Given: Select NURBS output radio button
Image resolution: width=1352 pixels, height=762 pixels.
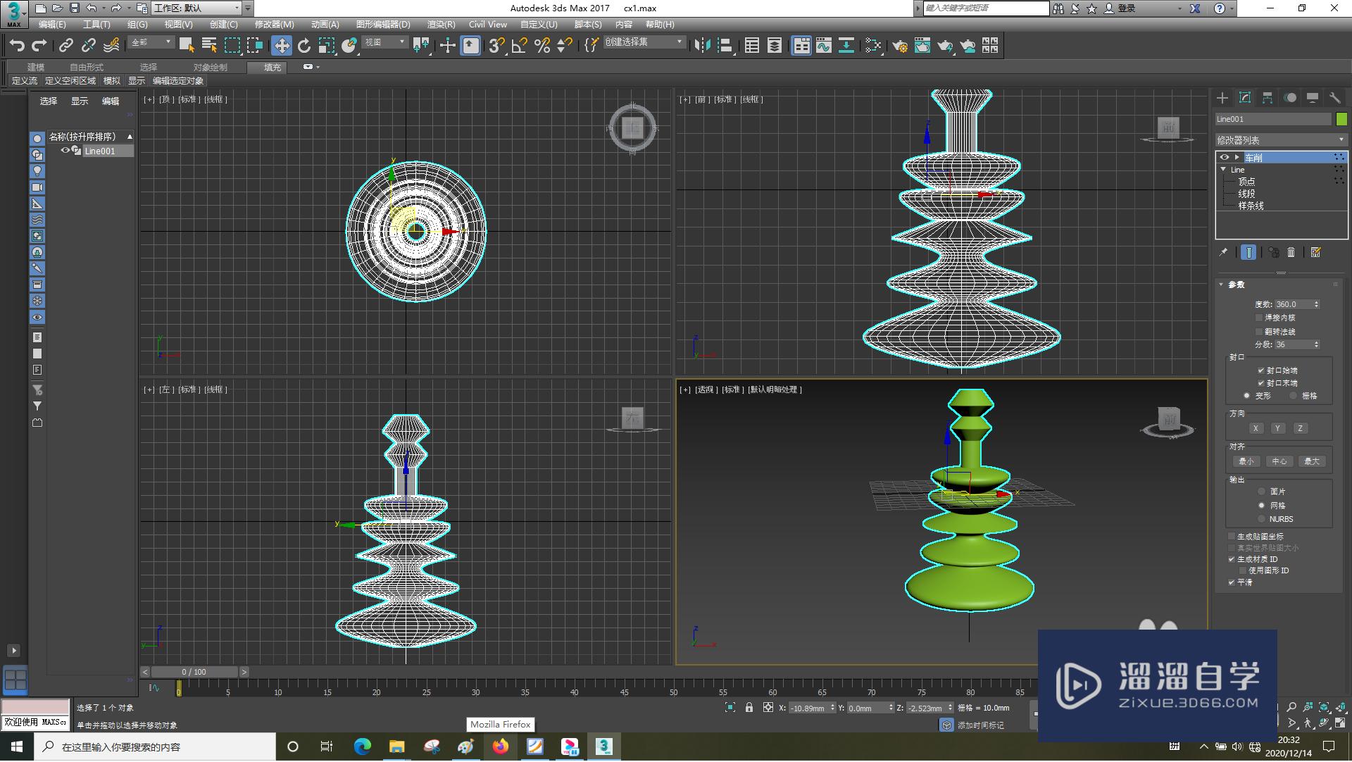Looking at the screenshot, I should click(x=1261, y=519).
